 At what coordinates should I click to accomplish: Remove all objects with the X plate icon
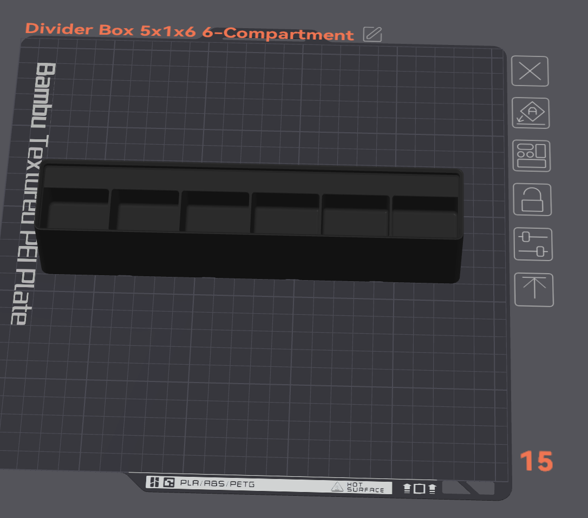[x=530, y=72]
